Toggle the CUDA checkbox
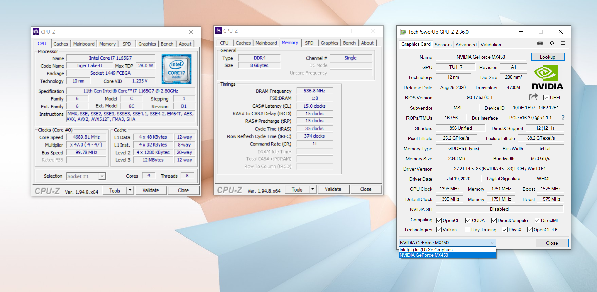Viewport: 597px width, 292px height. click(468, 220)
